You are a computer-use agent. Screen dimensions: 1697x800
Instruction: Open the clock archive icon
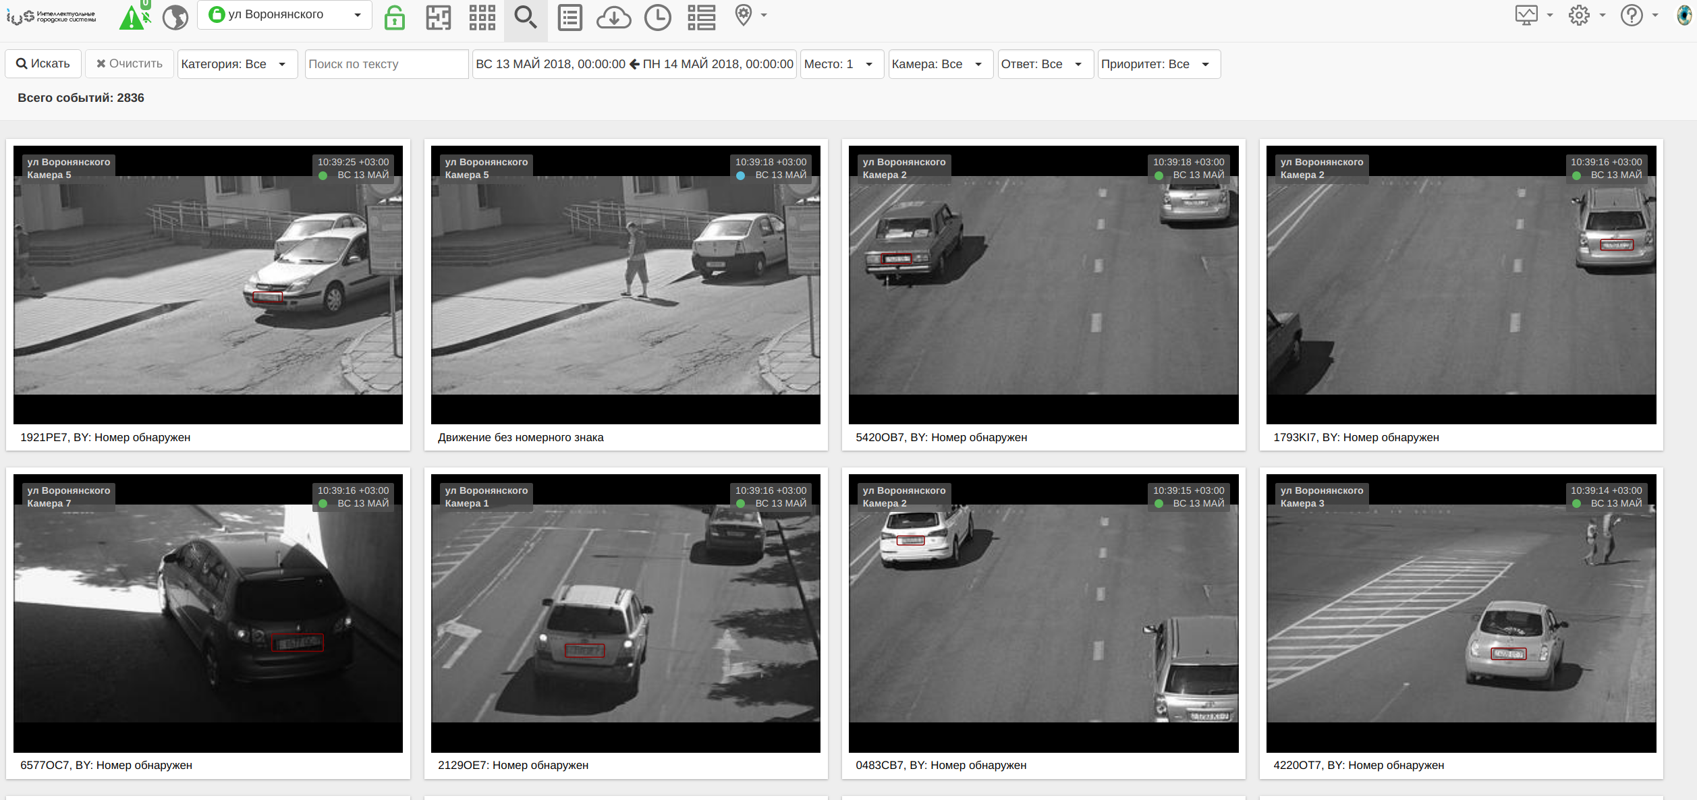pos(657,17)
